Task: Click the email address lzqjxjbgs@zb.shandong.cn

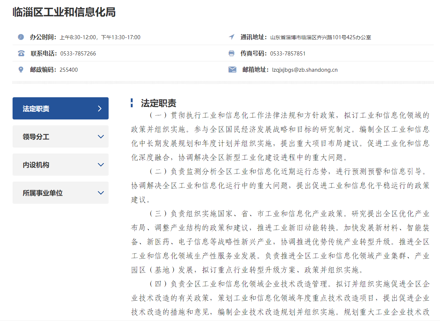Action: click(x=304, y=70)
